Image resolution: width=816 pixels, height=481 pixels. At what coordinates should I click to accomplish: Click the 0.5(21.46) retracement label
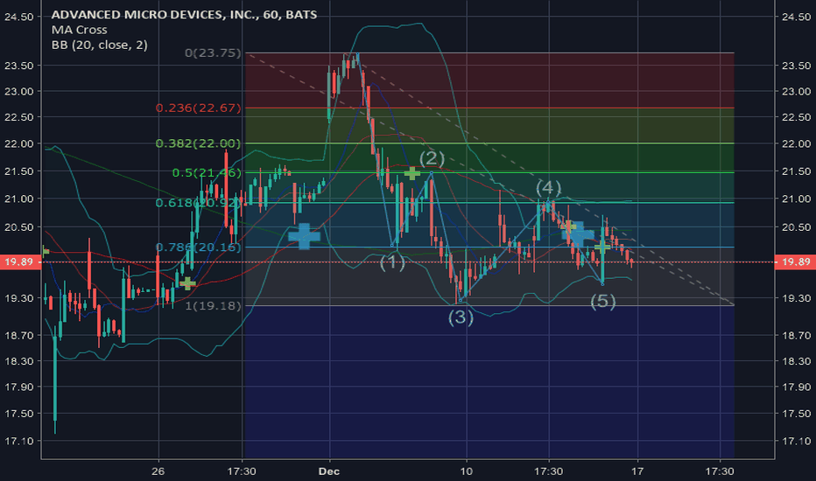[x=207, y=172]
